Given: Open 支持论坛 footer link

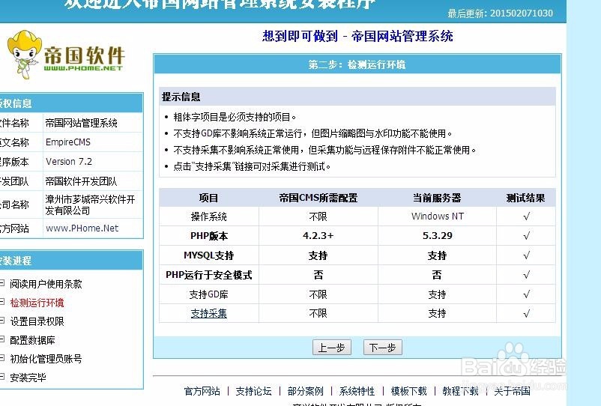Looking at the screenshot, I should 253,391.
